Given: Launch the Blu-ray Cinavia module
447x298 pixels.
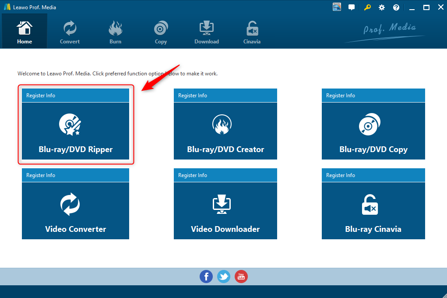Looking at the screenshot, I should [x=373, y=211].
